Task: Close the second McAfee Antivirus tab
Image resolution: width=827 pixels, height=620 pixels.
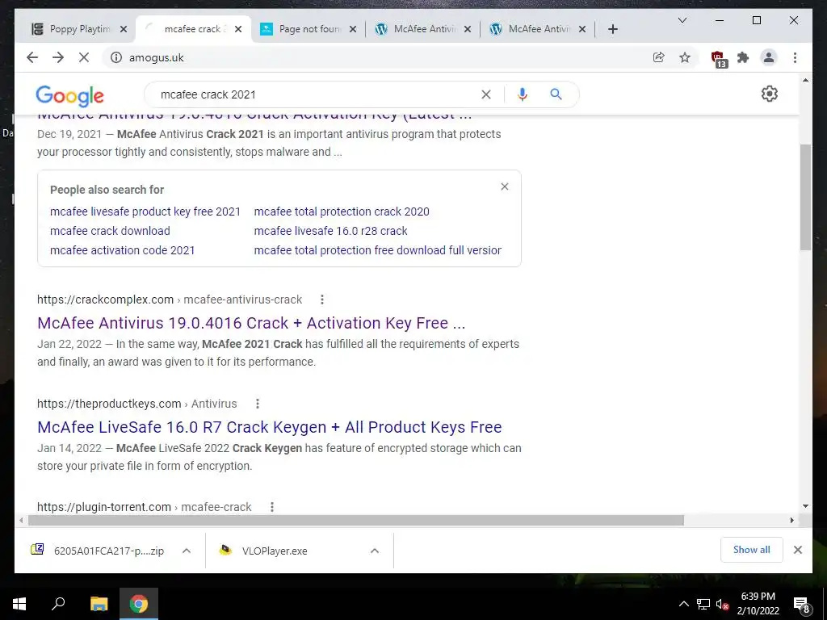Action: (582, 29)
